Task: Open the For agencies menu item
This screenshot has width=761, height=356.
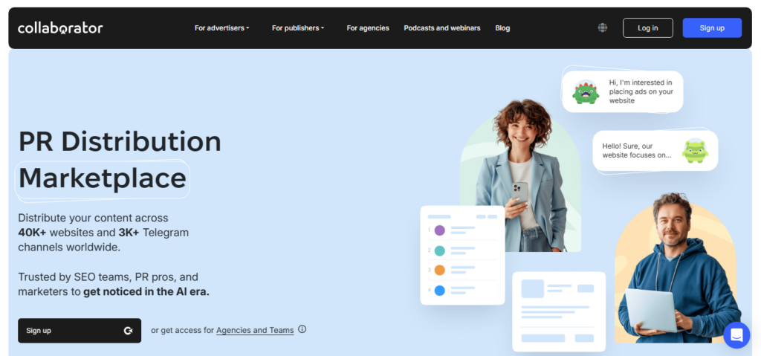Action: (367, 28)
